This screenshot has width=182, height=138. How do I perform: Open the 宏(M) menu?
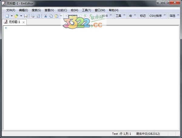74,10
